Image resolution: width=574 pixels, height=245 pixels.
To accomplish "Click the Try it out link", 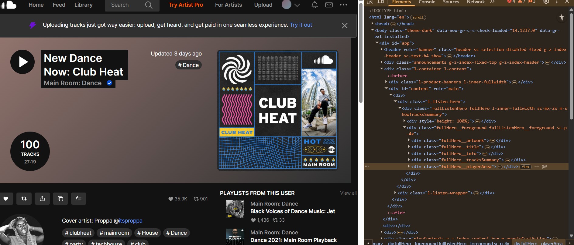I will tap(301, 25).
